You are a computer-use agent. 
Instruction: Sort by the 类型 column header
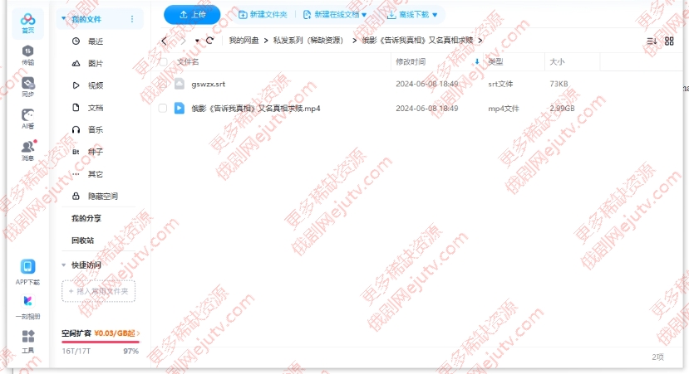tap(495, 62)
